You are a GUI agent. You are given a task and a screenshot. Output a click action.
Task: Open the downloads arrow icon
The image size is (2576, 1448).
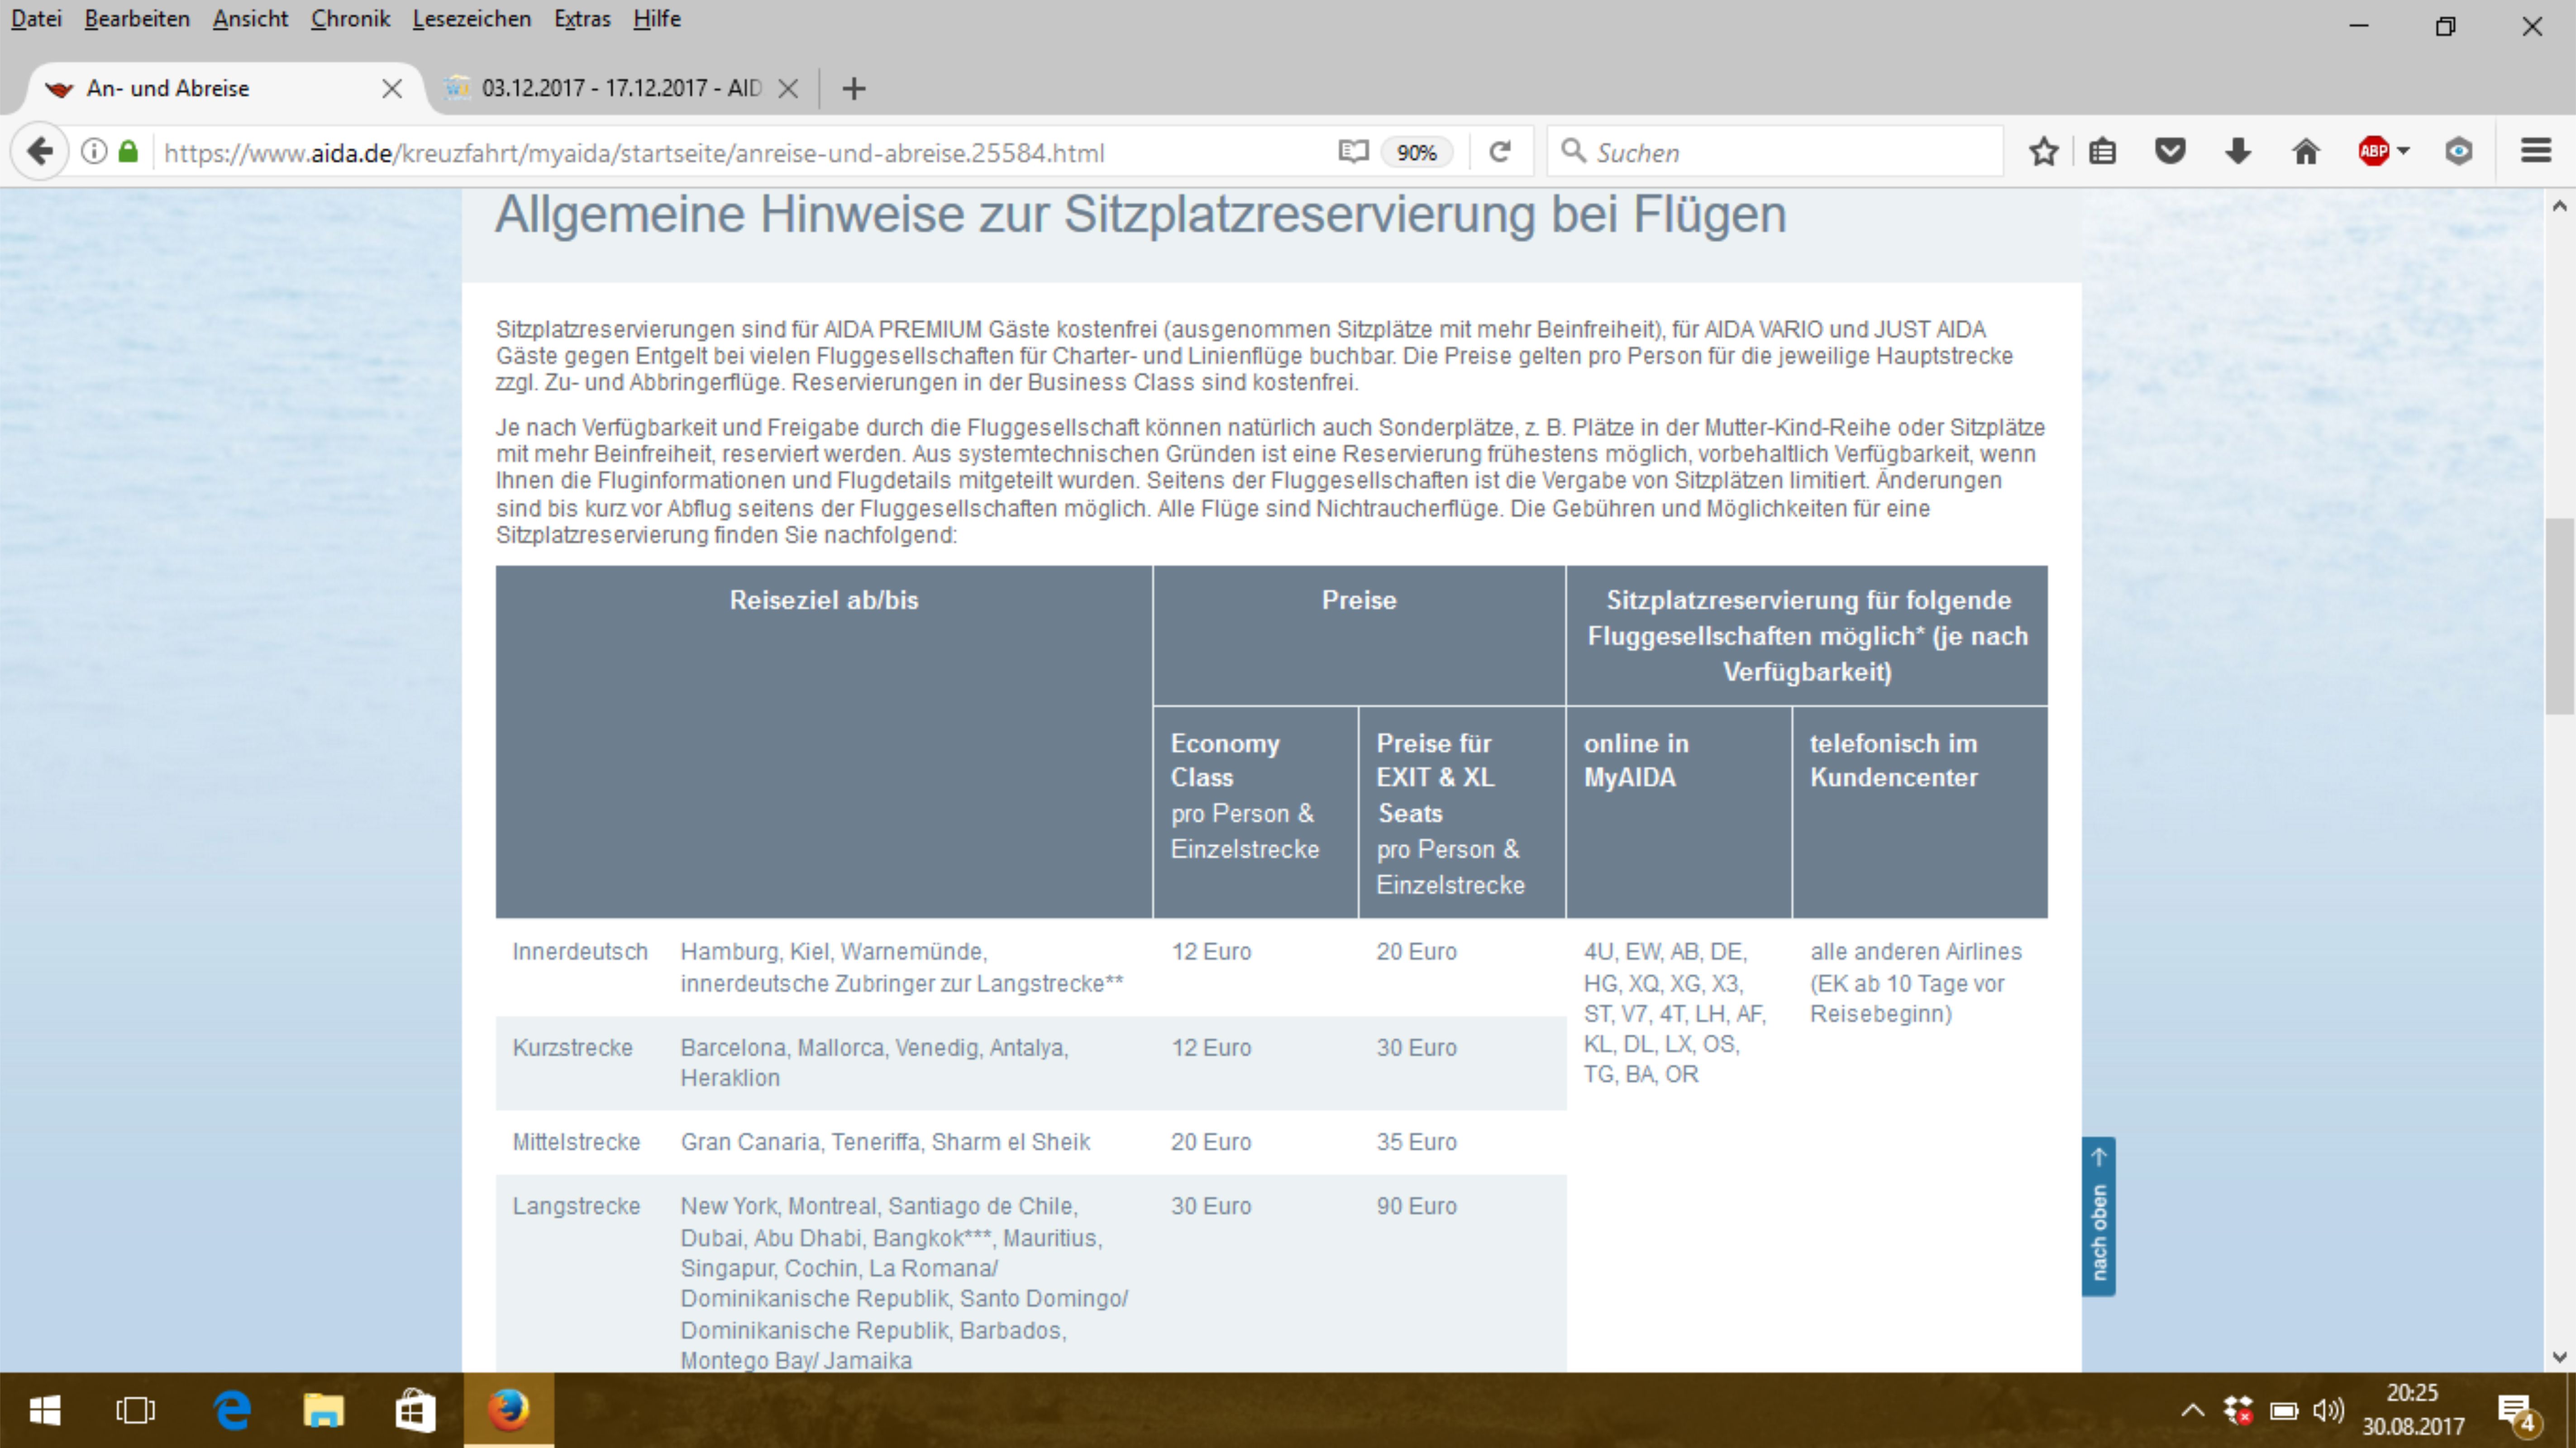click(2238, 152)
